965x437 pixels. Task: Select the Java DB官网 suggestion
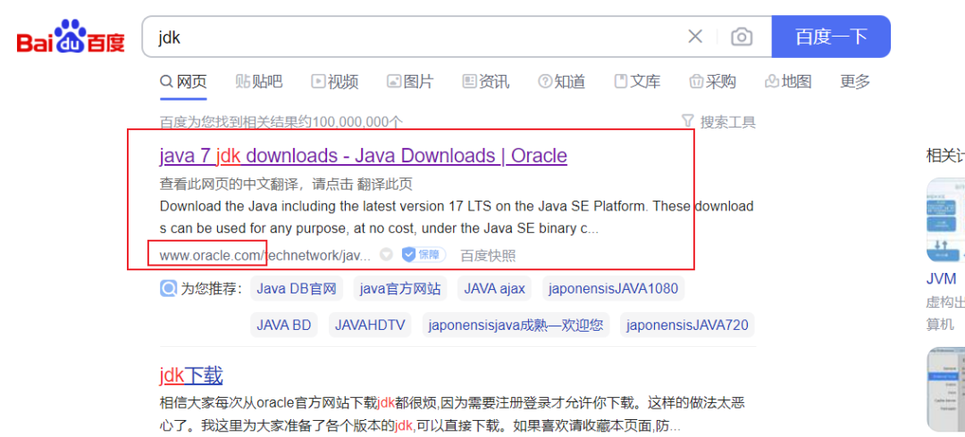click(x=297, y=289)
